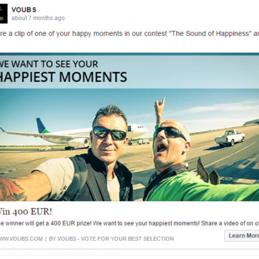Click 'WE WANT TO SEE YOUR' banner text
The image size is (259, 259).
[49, 64]
